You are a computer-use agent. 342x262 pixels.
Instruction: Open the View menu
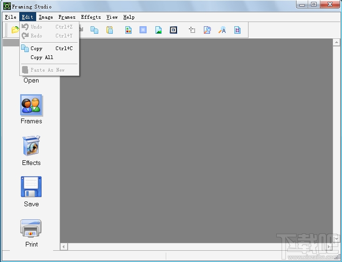click(112, 17)
